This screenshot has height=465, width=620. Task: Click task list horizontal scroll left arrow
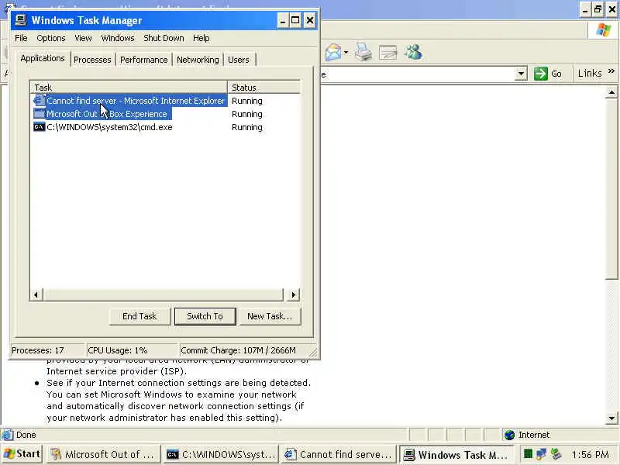pyautogui.click(x=36, y=294)
